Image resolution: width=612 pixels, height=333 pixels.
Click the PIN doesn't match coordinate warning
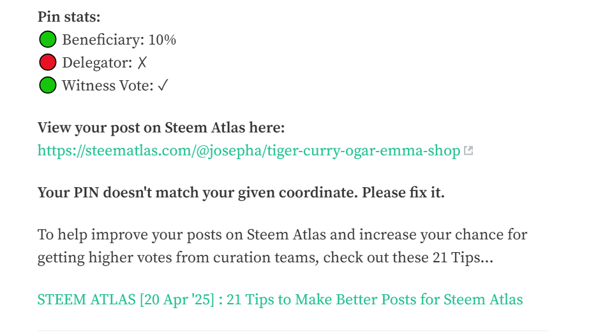coord(241,193)
